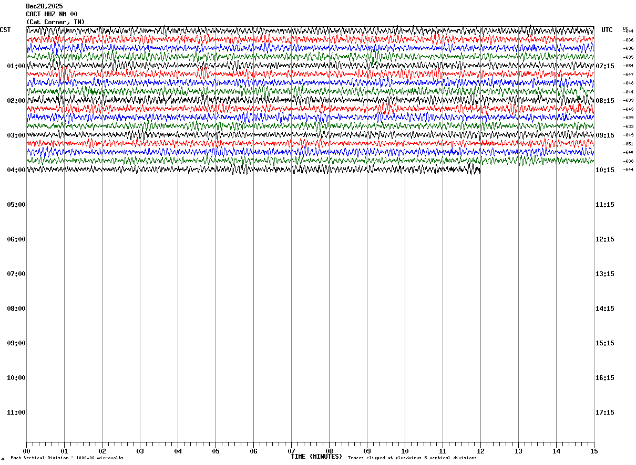The height and width of the screenshot is (465, 636).
Task: Click the DC offset value '-629'
Action: coord(628,118)
